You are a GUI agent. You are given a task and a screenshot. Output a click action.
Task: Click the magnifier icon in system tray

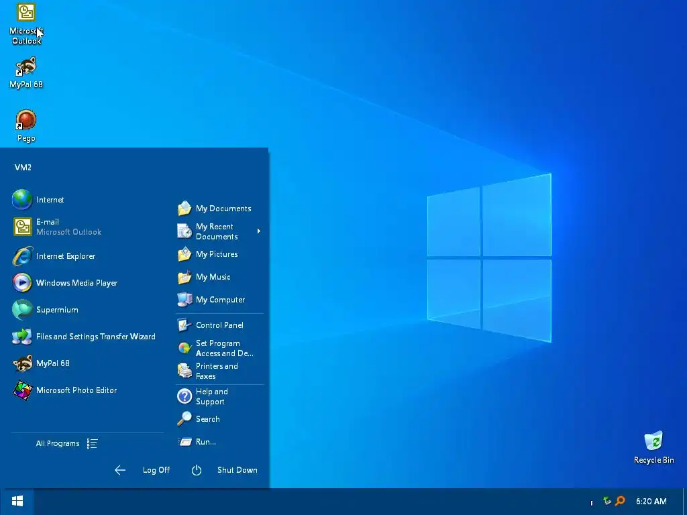[x=621, y=501]
